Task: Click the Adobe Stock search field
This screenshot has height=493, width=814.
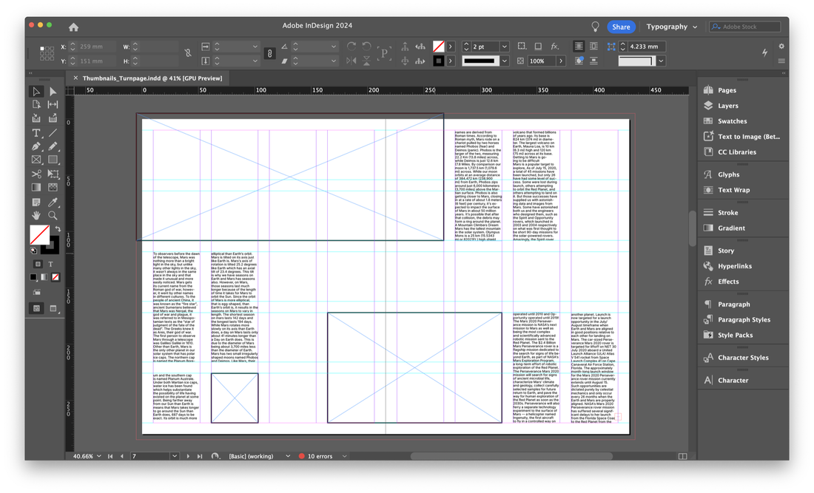Action: [x=745, y=27]
